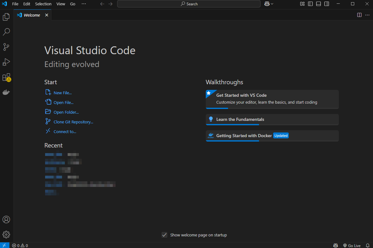Open the Edit menu

27,4
